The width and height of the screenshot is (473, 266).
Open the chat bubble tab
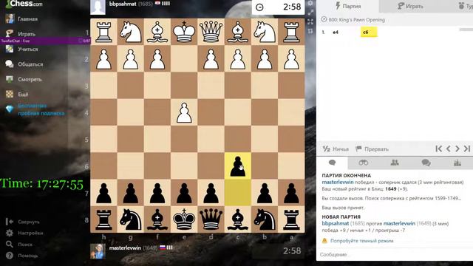coord(332,163)
